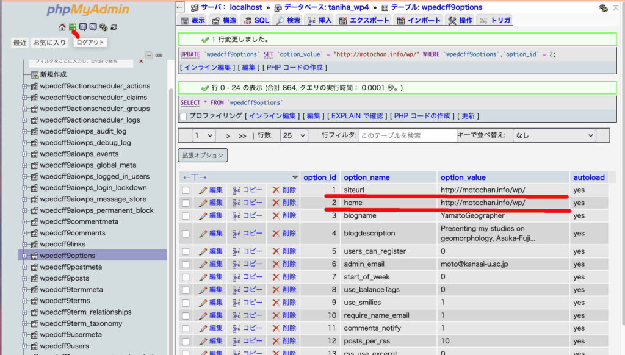Click the red delete X for use_smilies row
The width and height of the screenshot is (625, 355).
[x=275, y=303]
